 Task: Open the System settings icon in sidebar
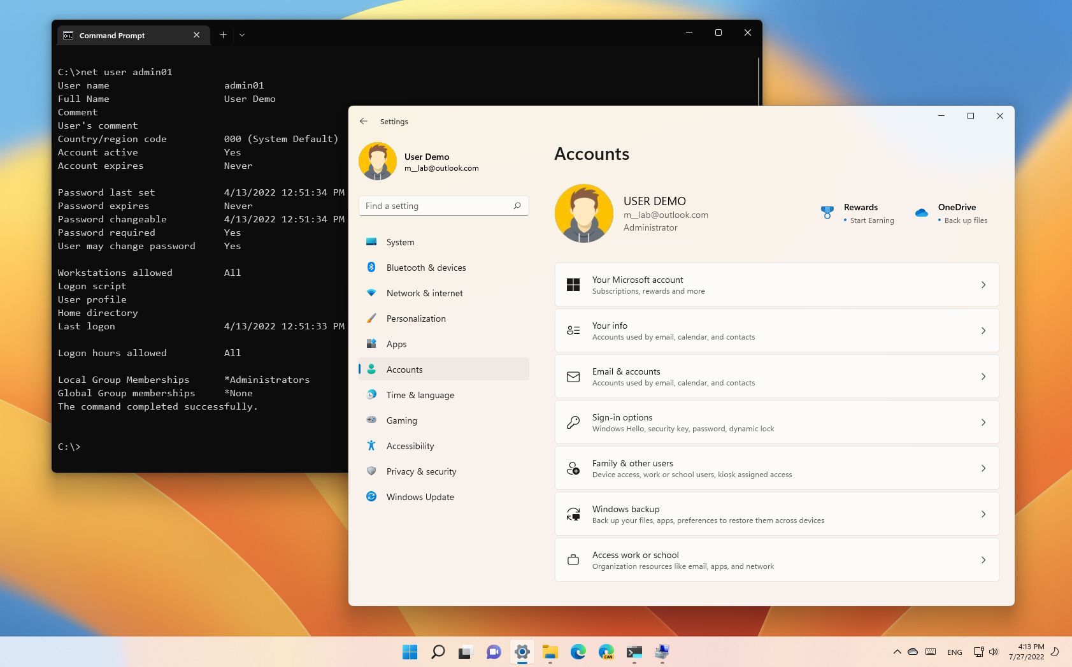371,242
